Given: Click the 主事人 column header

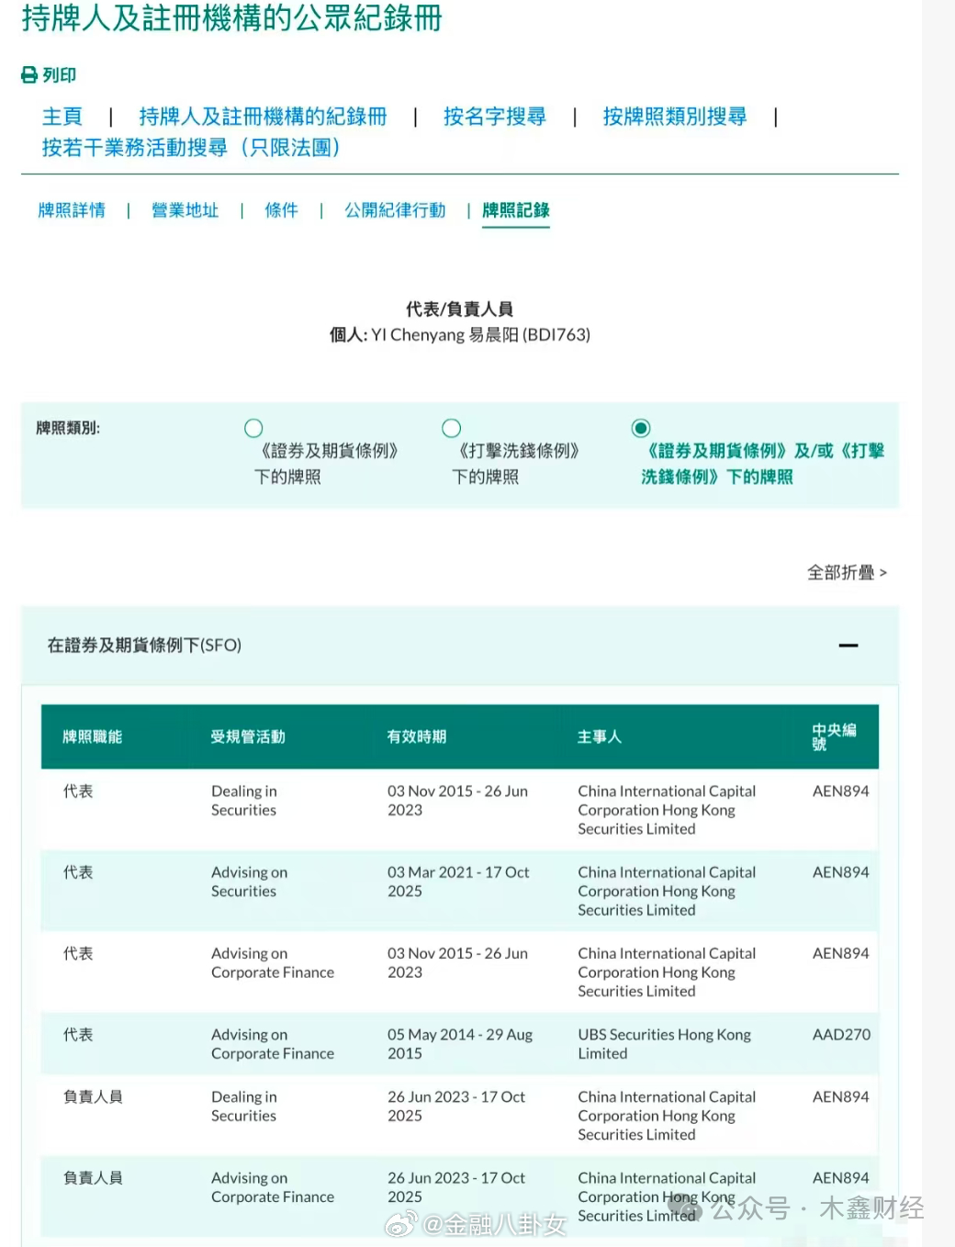Looking at the screenshot, I should click(x=600, y=736).
